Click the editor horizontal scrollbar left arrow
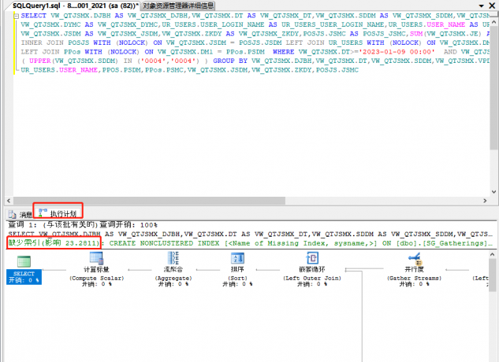 (x=9, y=201)
